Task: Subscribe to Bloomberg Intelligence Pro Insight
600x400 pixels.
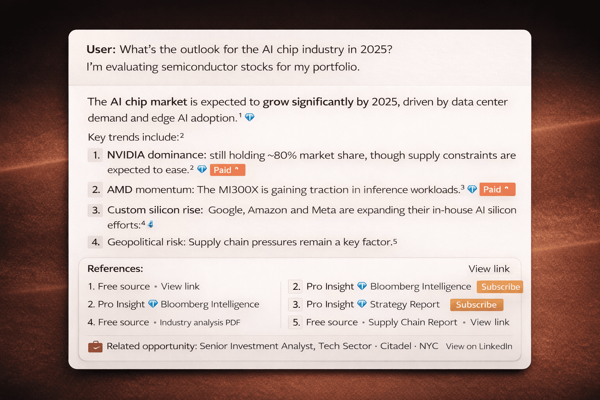Action: pos(500,287)
